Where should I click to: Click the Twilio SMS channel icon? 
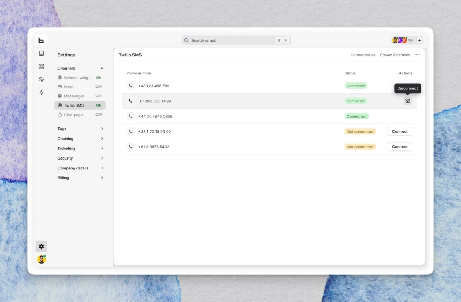coord(60,105)
